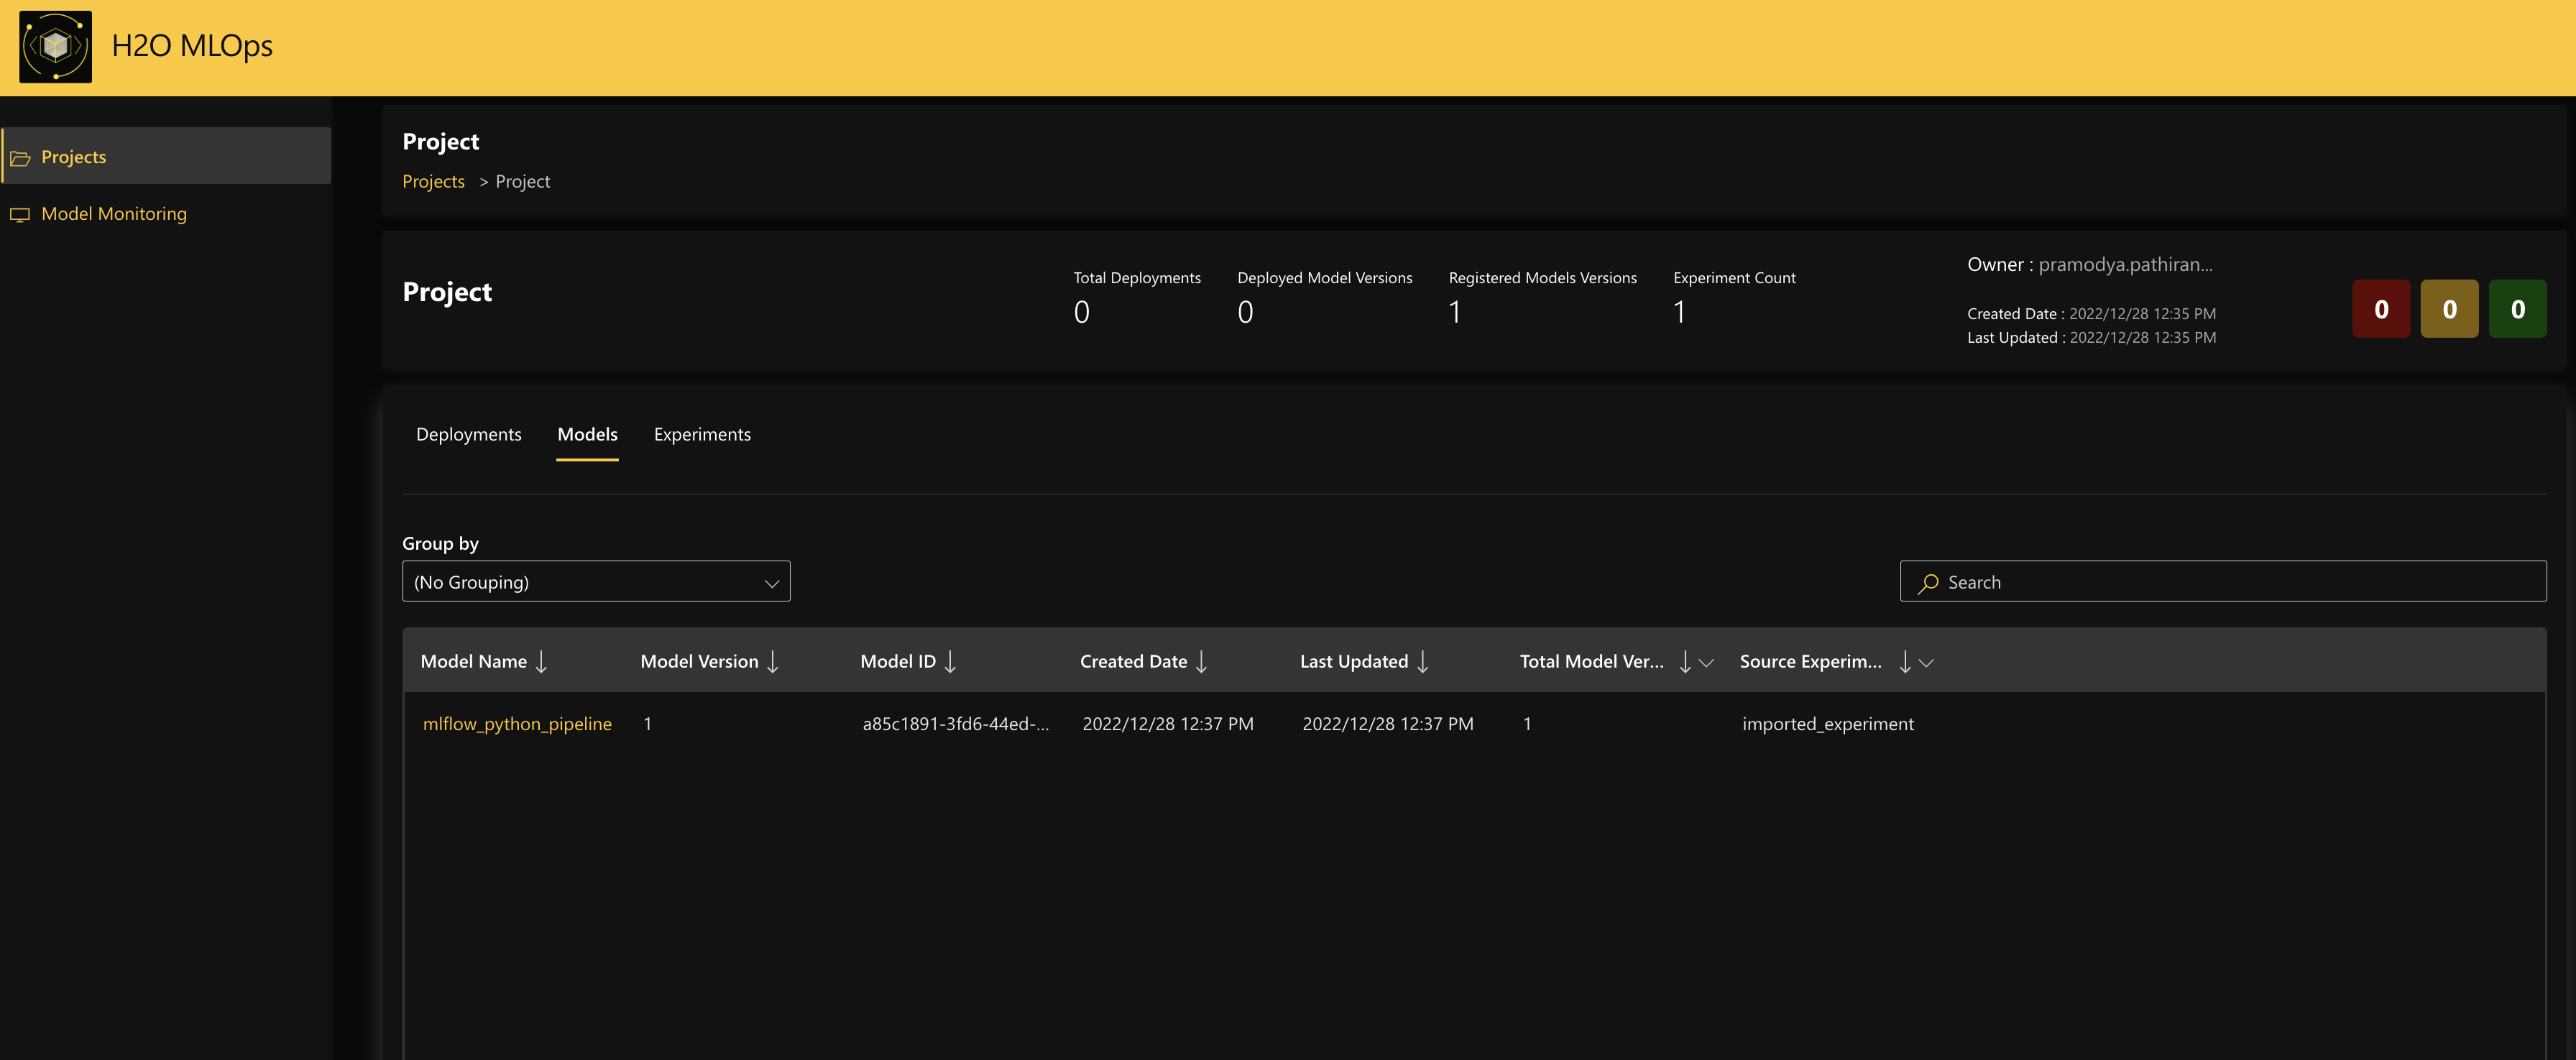Click the Model Name column header
Image resolution: width=2576 pixels, height=1060 pixels.
[473, 662]
